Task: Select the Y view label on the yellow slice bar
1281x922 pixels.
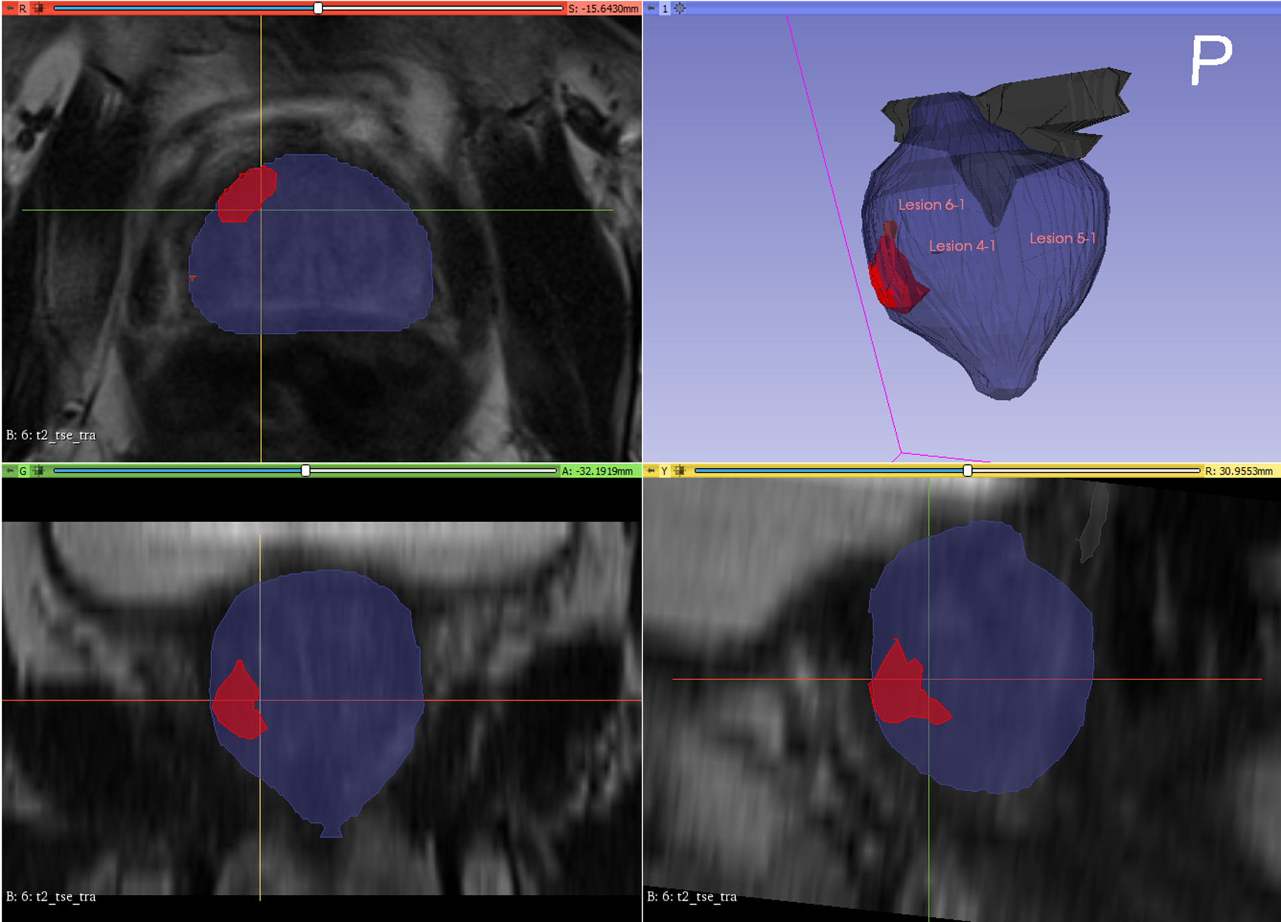Action: (x=664, y=472)
